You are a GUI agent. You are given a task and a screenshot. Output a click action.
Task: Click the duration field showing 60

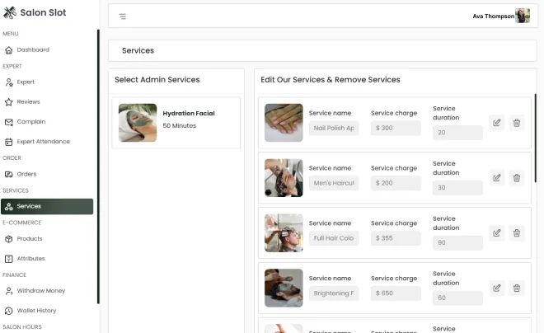tap(457, 298)
